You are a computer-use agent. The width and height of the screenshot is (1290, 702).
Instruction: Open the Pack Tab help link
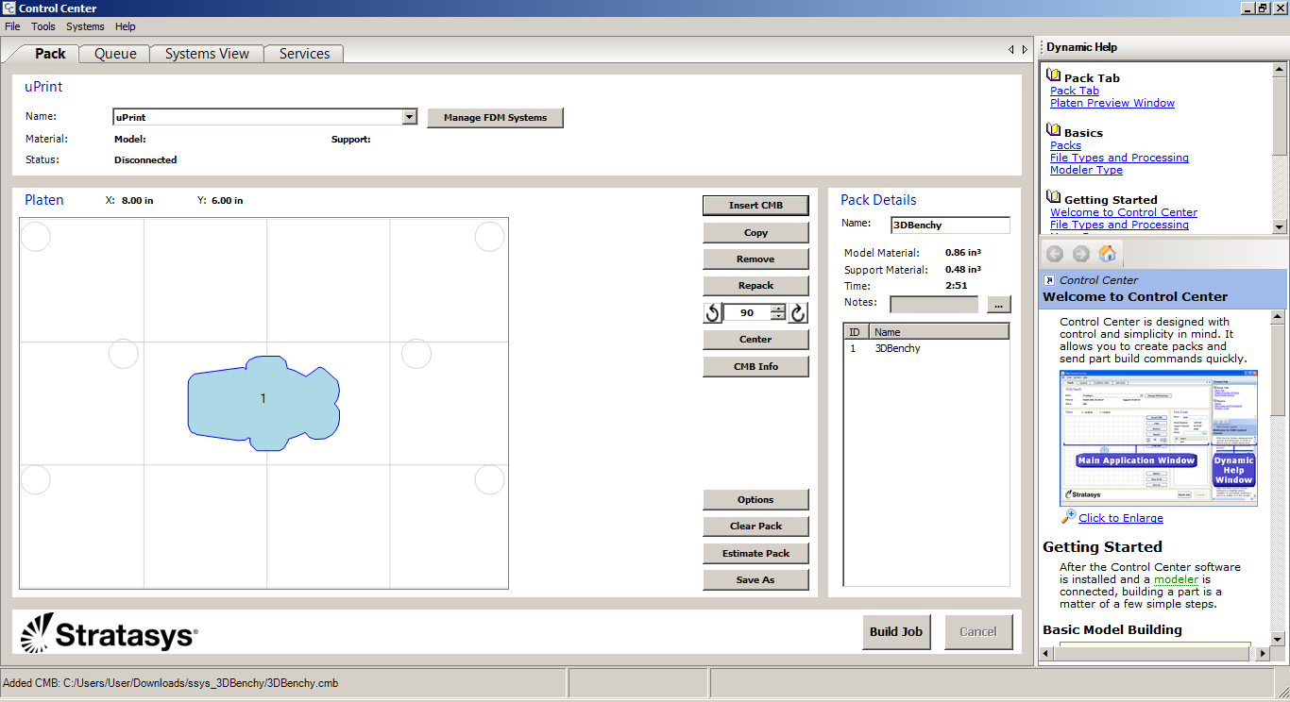tap(1075, 91)
